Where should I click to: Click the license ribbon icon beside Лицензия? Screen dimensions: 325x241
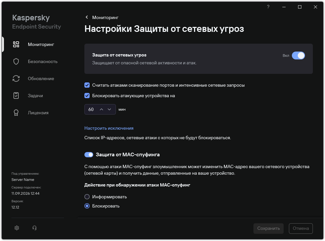click(16, 113)
